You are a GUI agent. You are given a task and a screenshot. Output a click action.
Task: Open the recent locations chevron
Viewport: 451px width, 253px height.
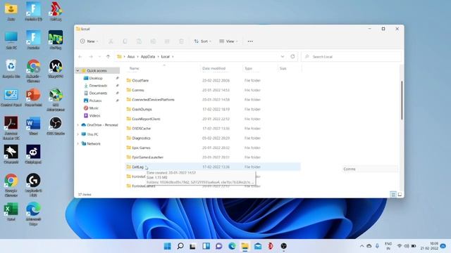99,56
